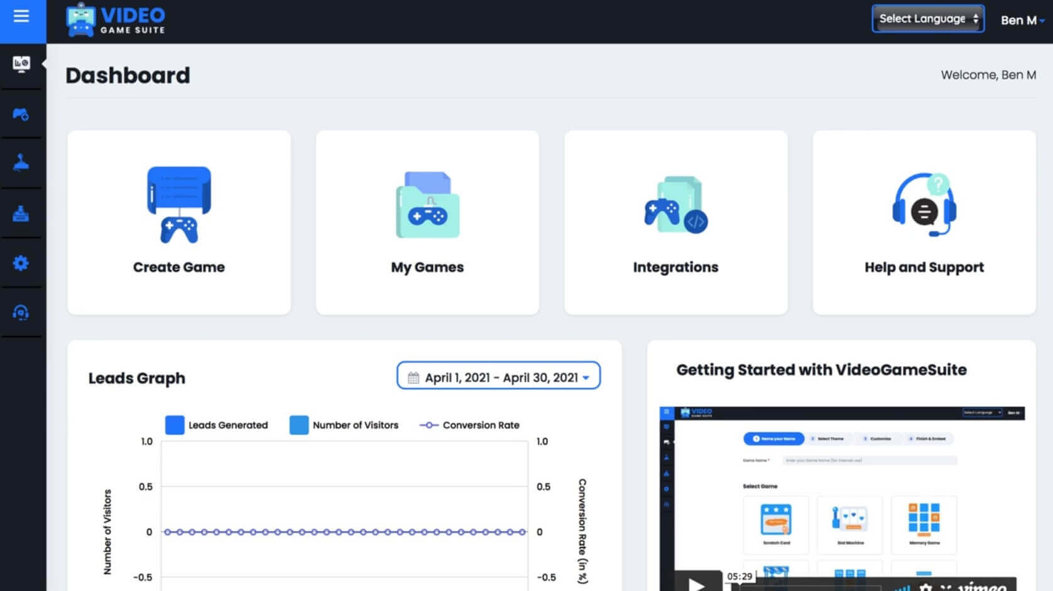The image size is (1053, 591).
Task: Open the Integrations card
Action: pyautogui.click(x=676, y=222)
